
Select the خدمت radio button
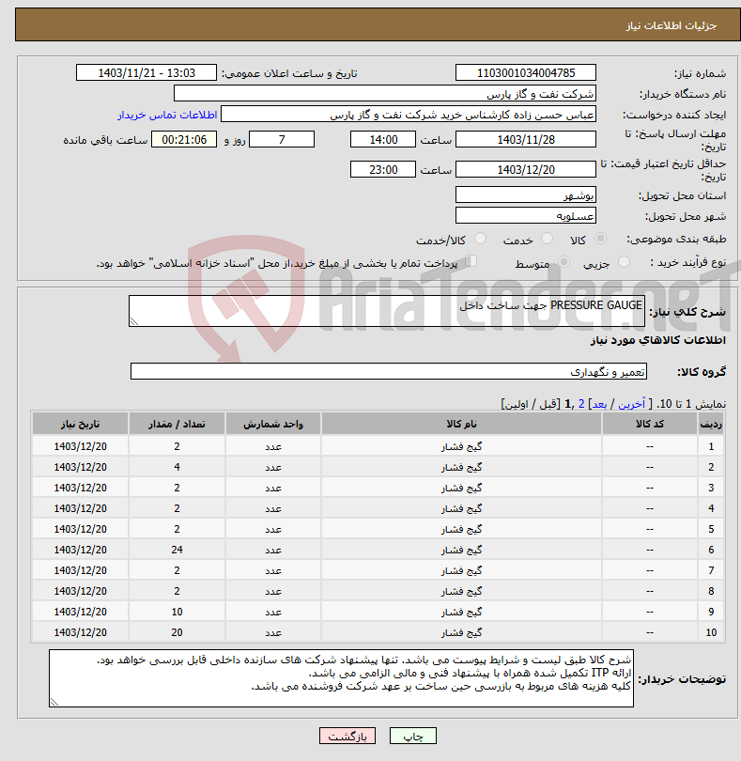click(x=547, y=239)
